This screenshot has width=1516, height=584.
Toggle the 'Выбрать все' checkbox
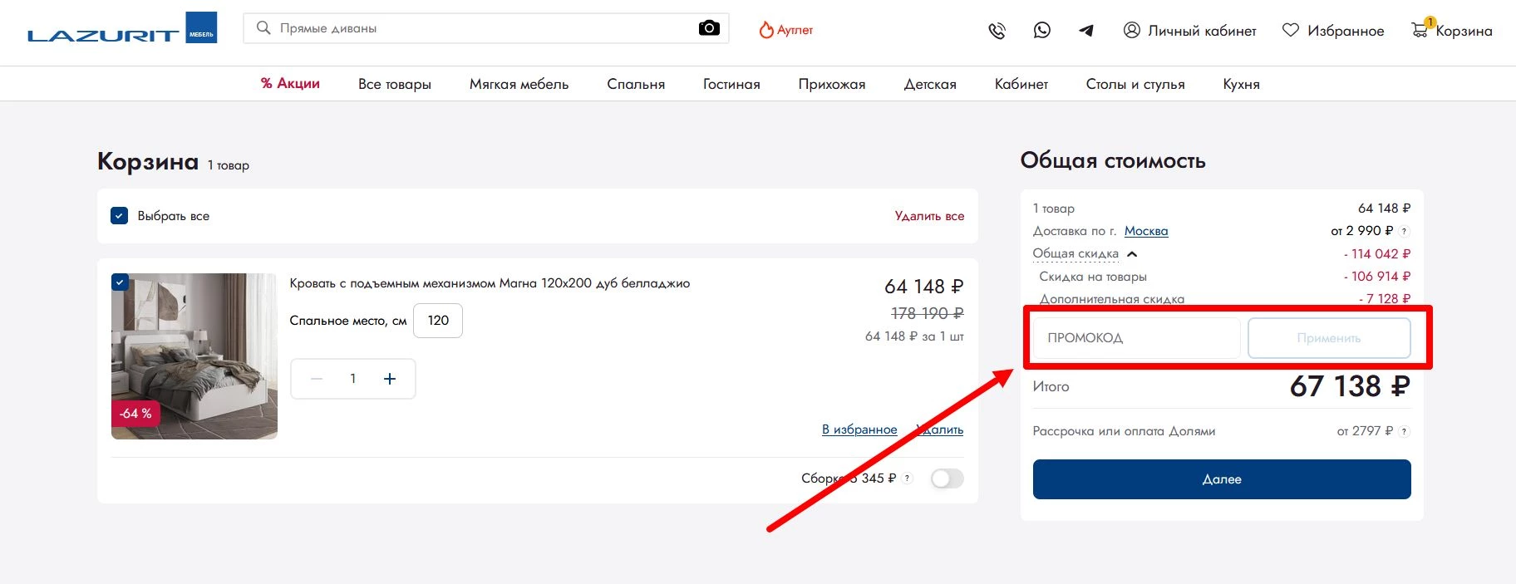pos(120,216)
